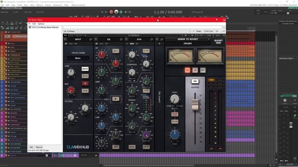
Task: Click the phase invert red button in INPUT
Action: [x=85, y=83]
